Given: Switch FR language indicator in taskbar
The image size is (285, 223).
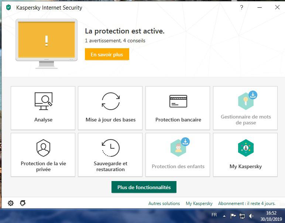Looking at the screenshot, I should click(214, 215).
